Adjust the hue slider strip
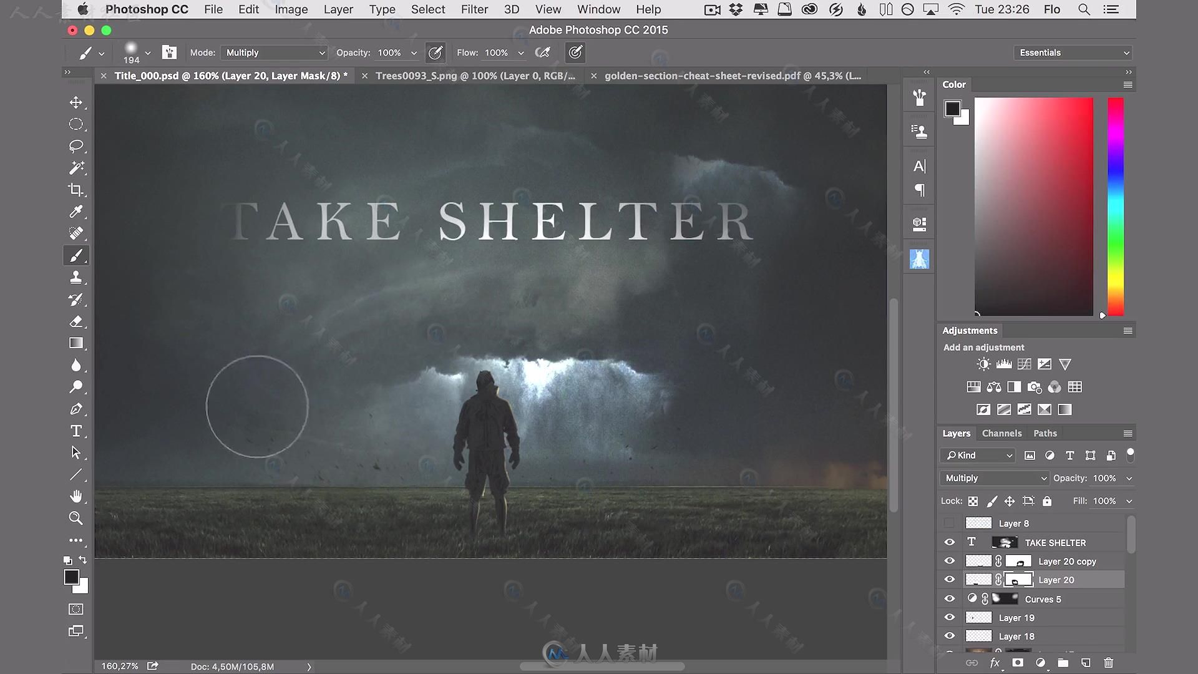 point(1116,207)
